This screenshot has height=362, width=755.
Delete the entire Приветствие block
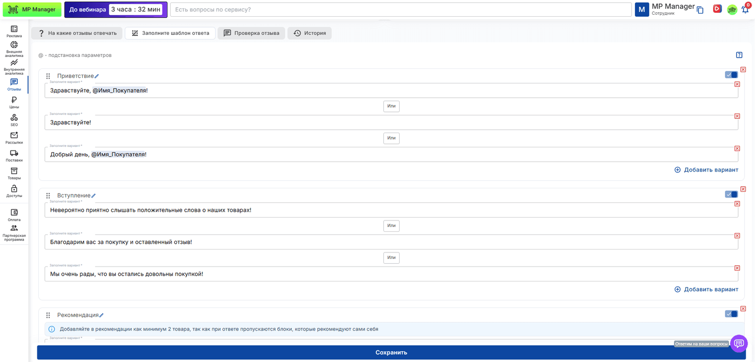point(743,69)
